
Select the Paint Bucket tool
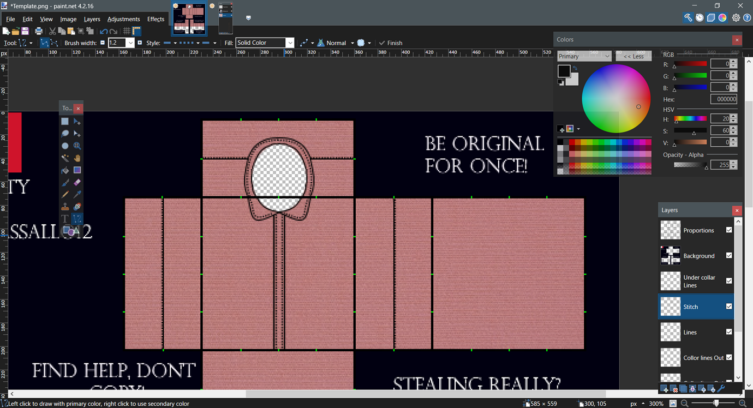[x=64, y=170]
